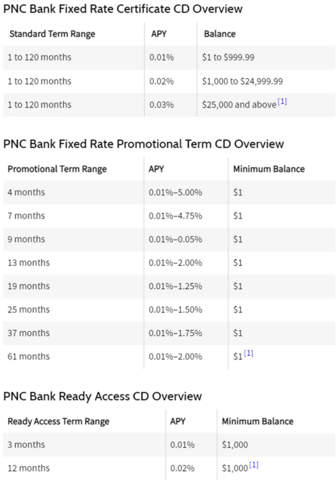The image size is (336, 492).
Task: Select the 7 months promotional term cell
Action: [x=26, y=216]
